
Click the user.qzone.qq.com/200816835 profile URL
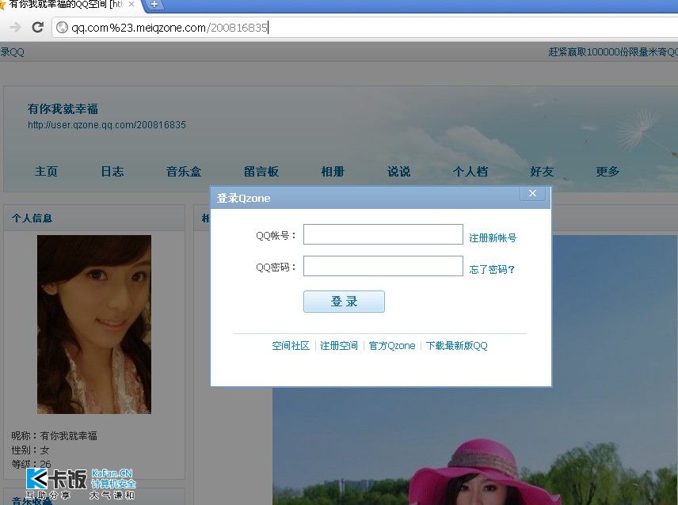point(107,125)
